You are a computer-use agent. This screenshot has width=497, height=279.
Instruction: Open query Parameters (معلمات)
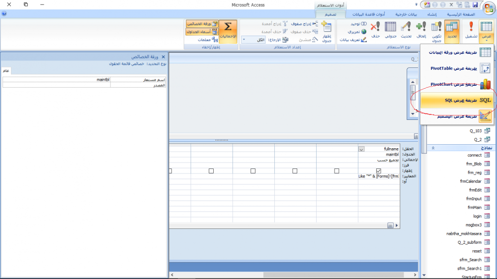pyautogui.click(x=208, y=40)
